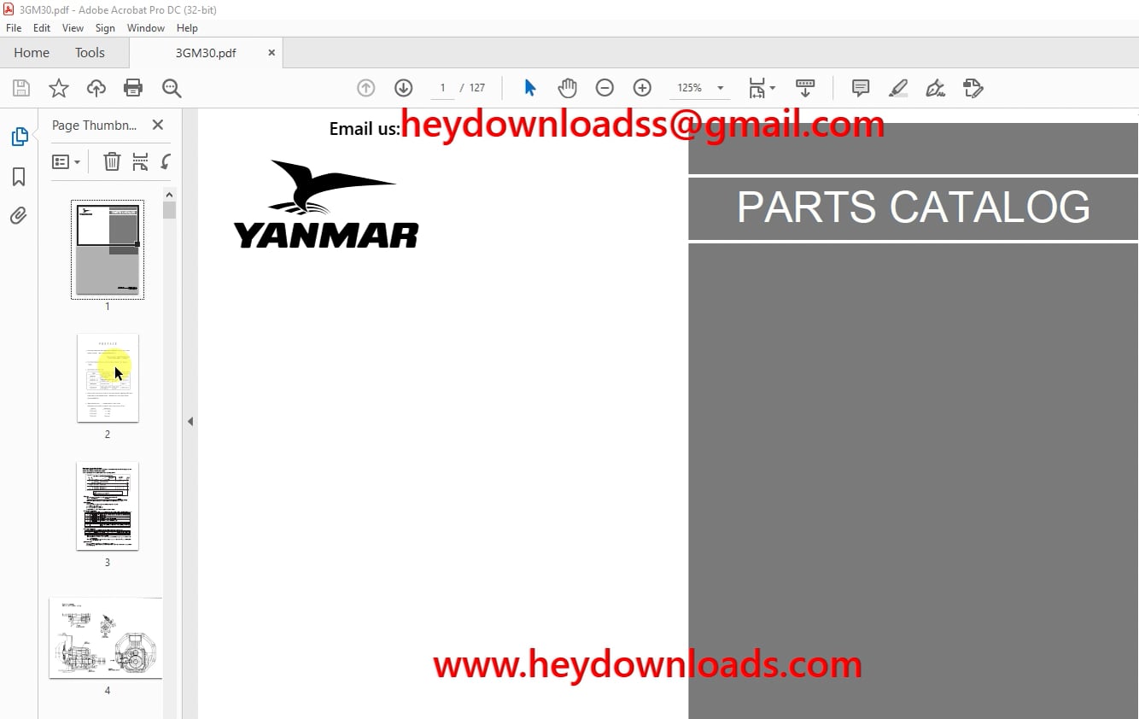Select page 3 thumbnail
Image resolution: width=1139 pixels, height=719 pixels.
tap(108, 506)
